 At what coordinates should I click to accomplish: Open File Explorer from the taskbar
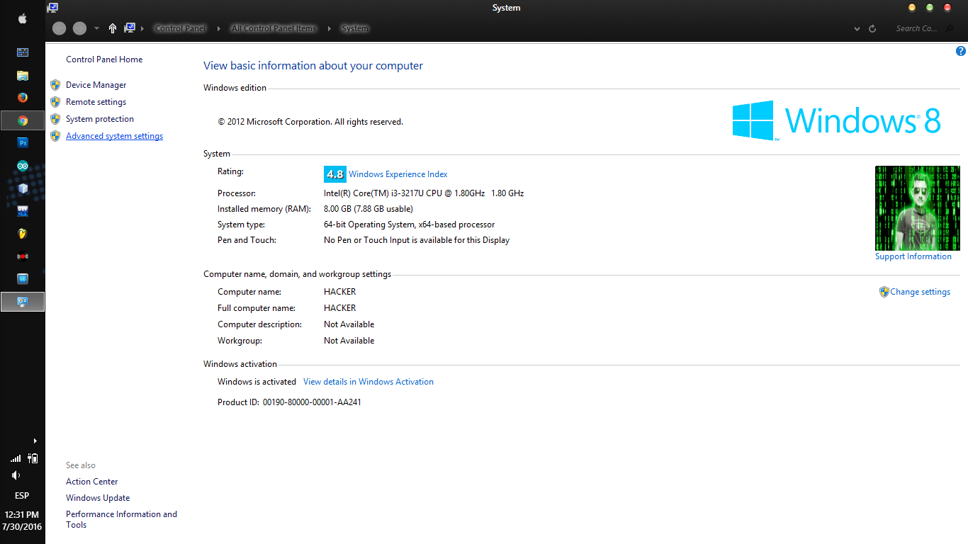coord(22,75)
